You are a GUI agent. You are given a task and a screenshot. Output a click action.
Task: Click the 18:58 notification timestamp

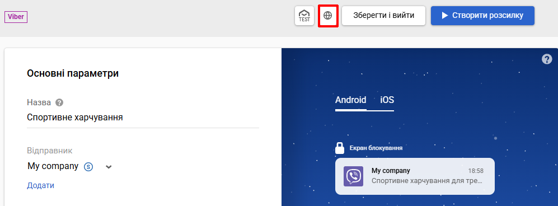475,171
